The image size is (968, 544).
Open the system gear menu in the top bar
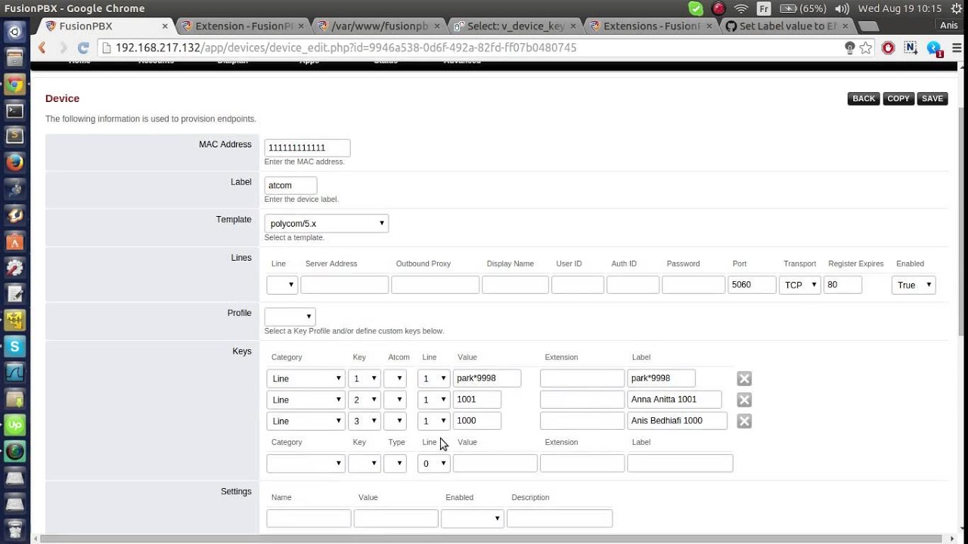956,8
